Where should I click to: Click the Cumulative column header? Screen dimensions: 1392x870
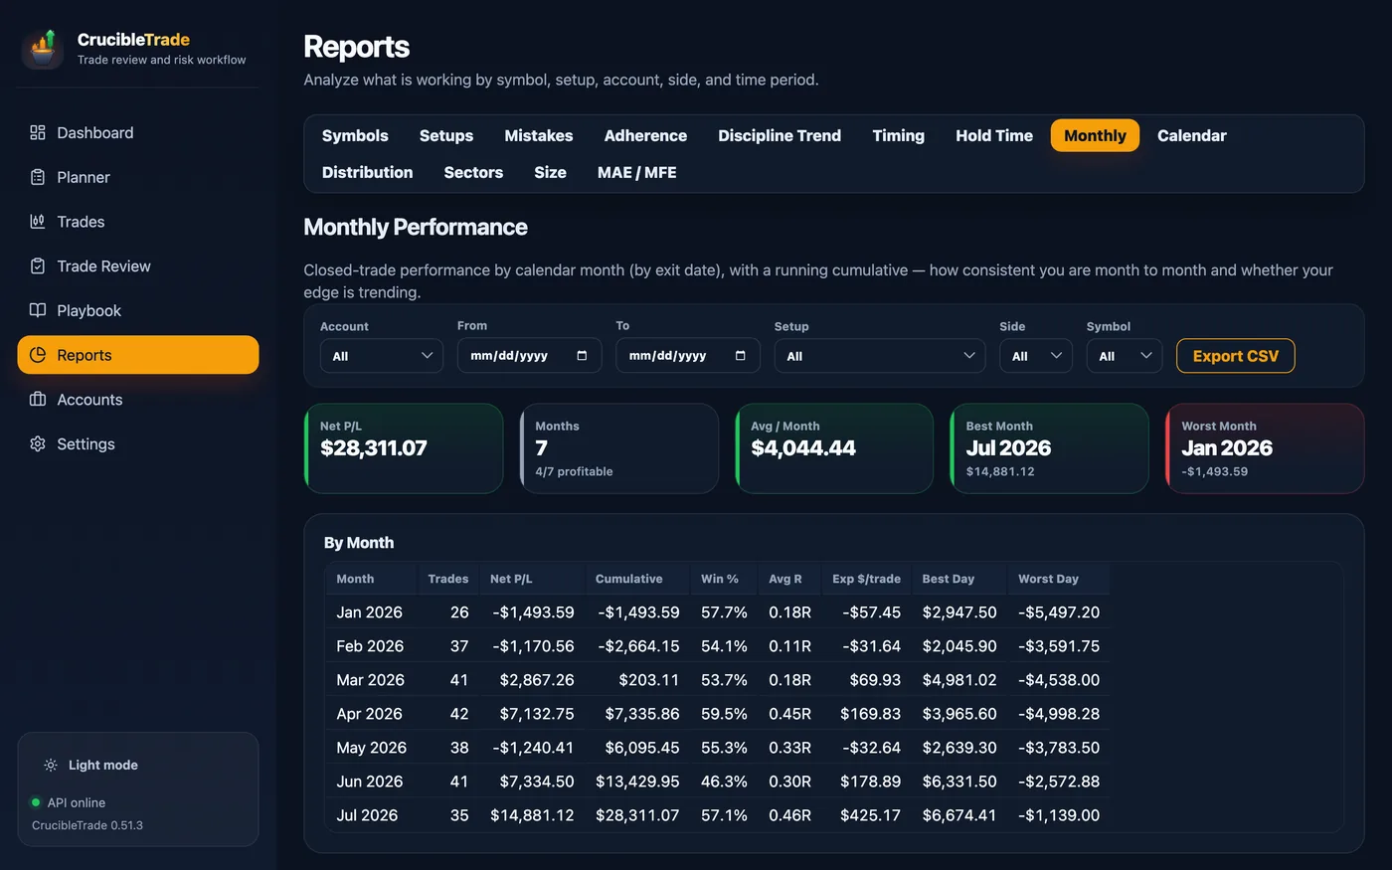(x=636, y=579)
